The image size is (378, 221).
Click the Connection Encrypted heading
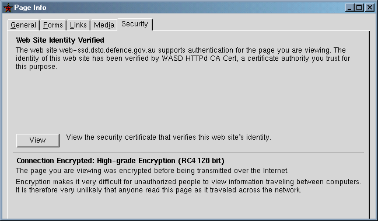[120, 161]
